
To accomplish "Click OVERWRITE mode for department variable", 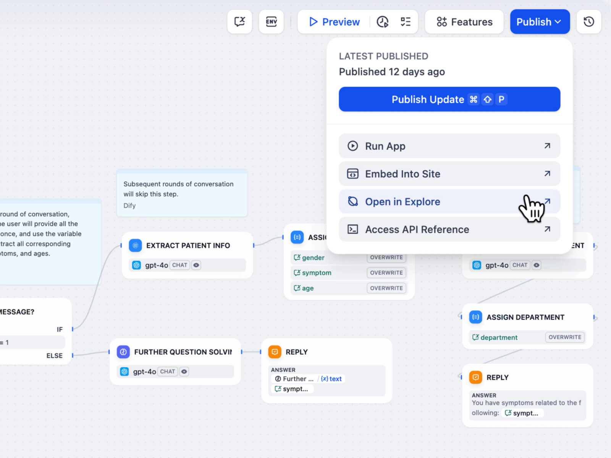I will click(x=565, y=337).
